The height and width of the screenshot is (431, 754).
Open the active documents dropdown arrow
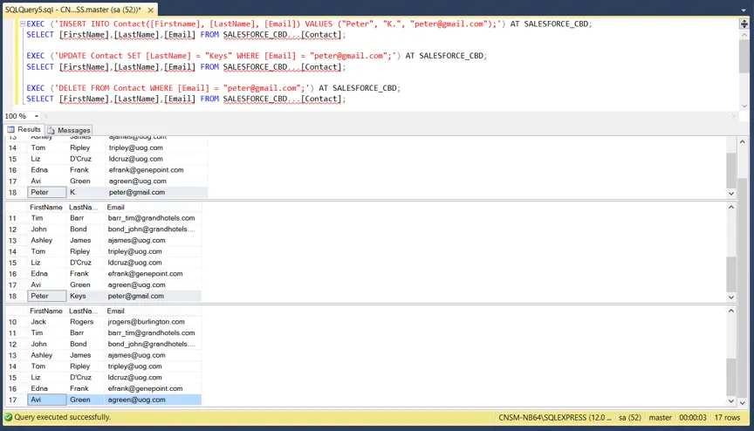[744, 10]
